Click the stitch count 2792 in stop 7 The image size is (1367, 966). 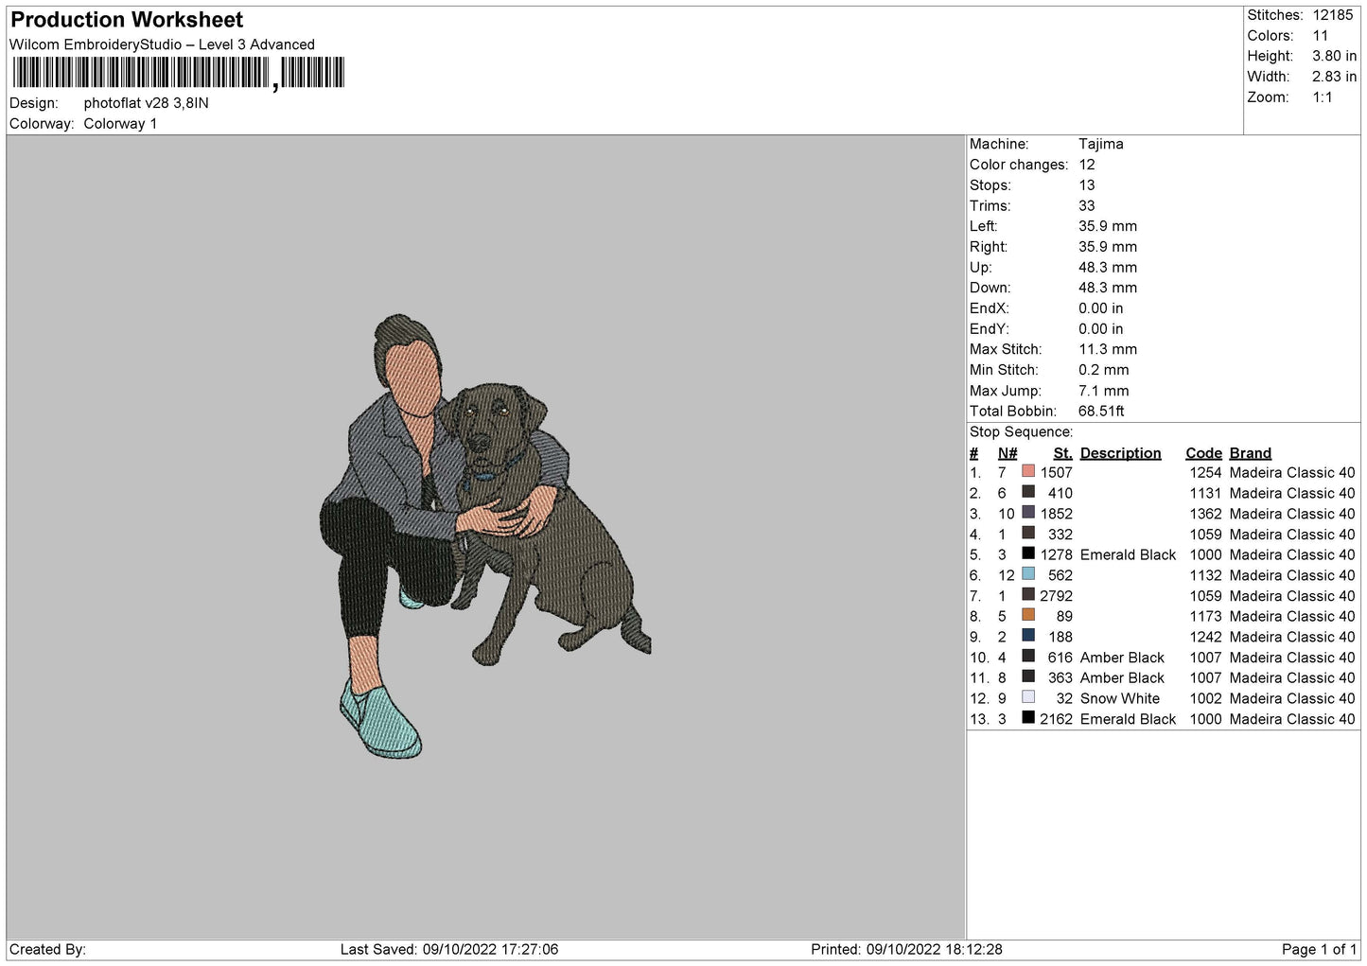[1057, 596]
